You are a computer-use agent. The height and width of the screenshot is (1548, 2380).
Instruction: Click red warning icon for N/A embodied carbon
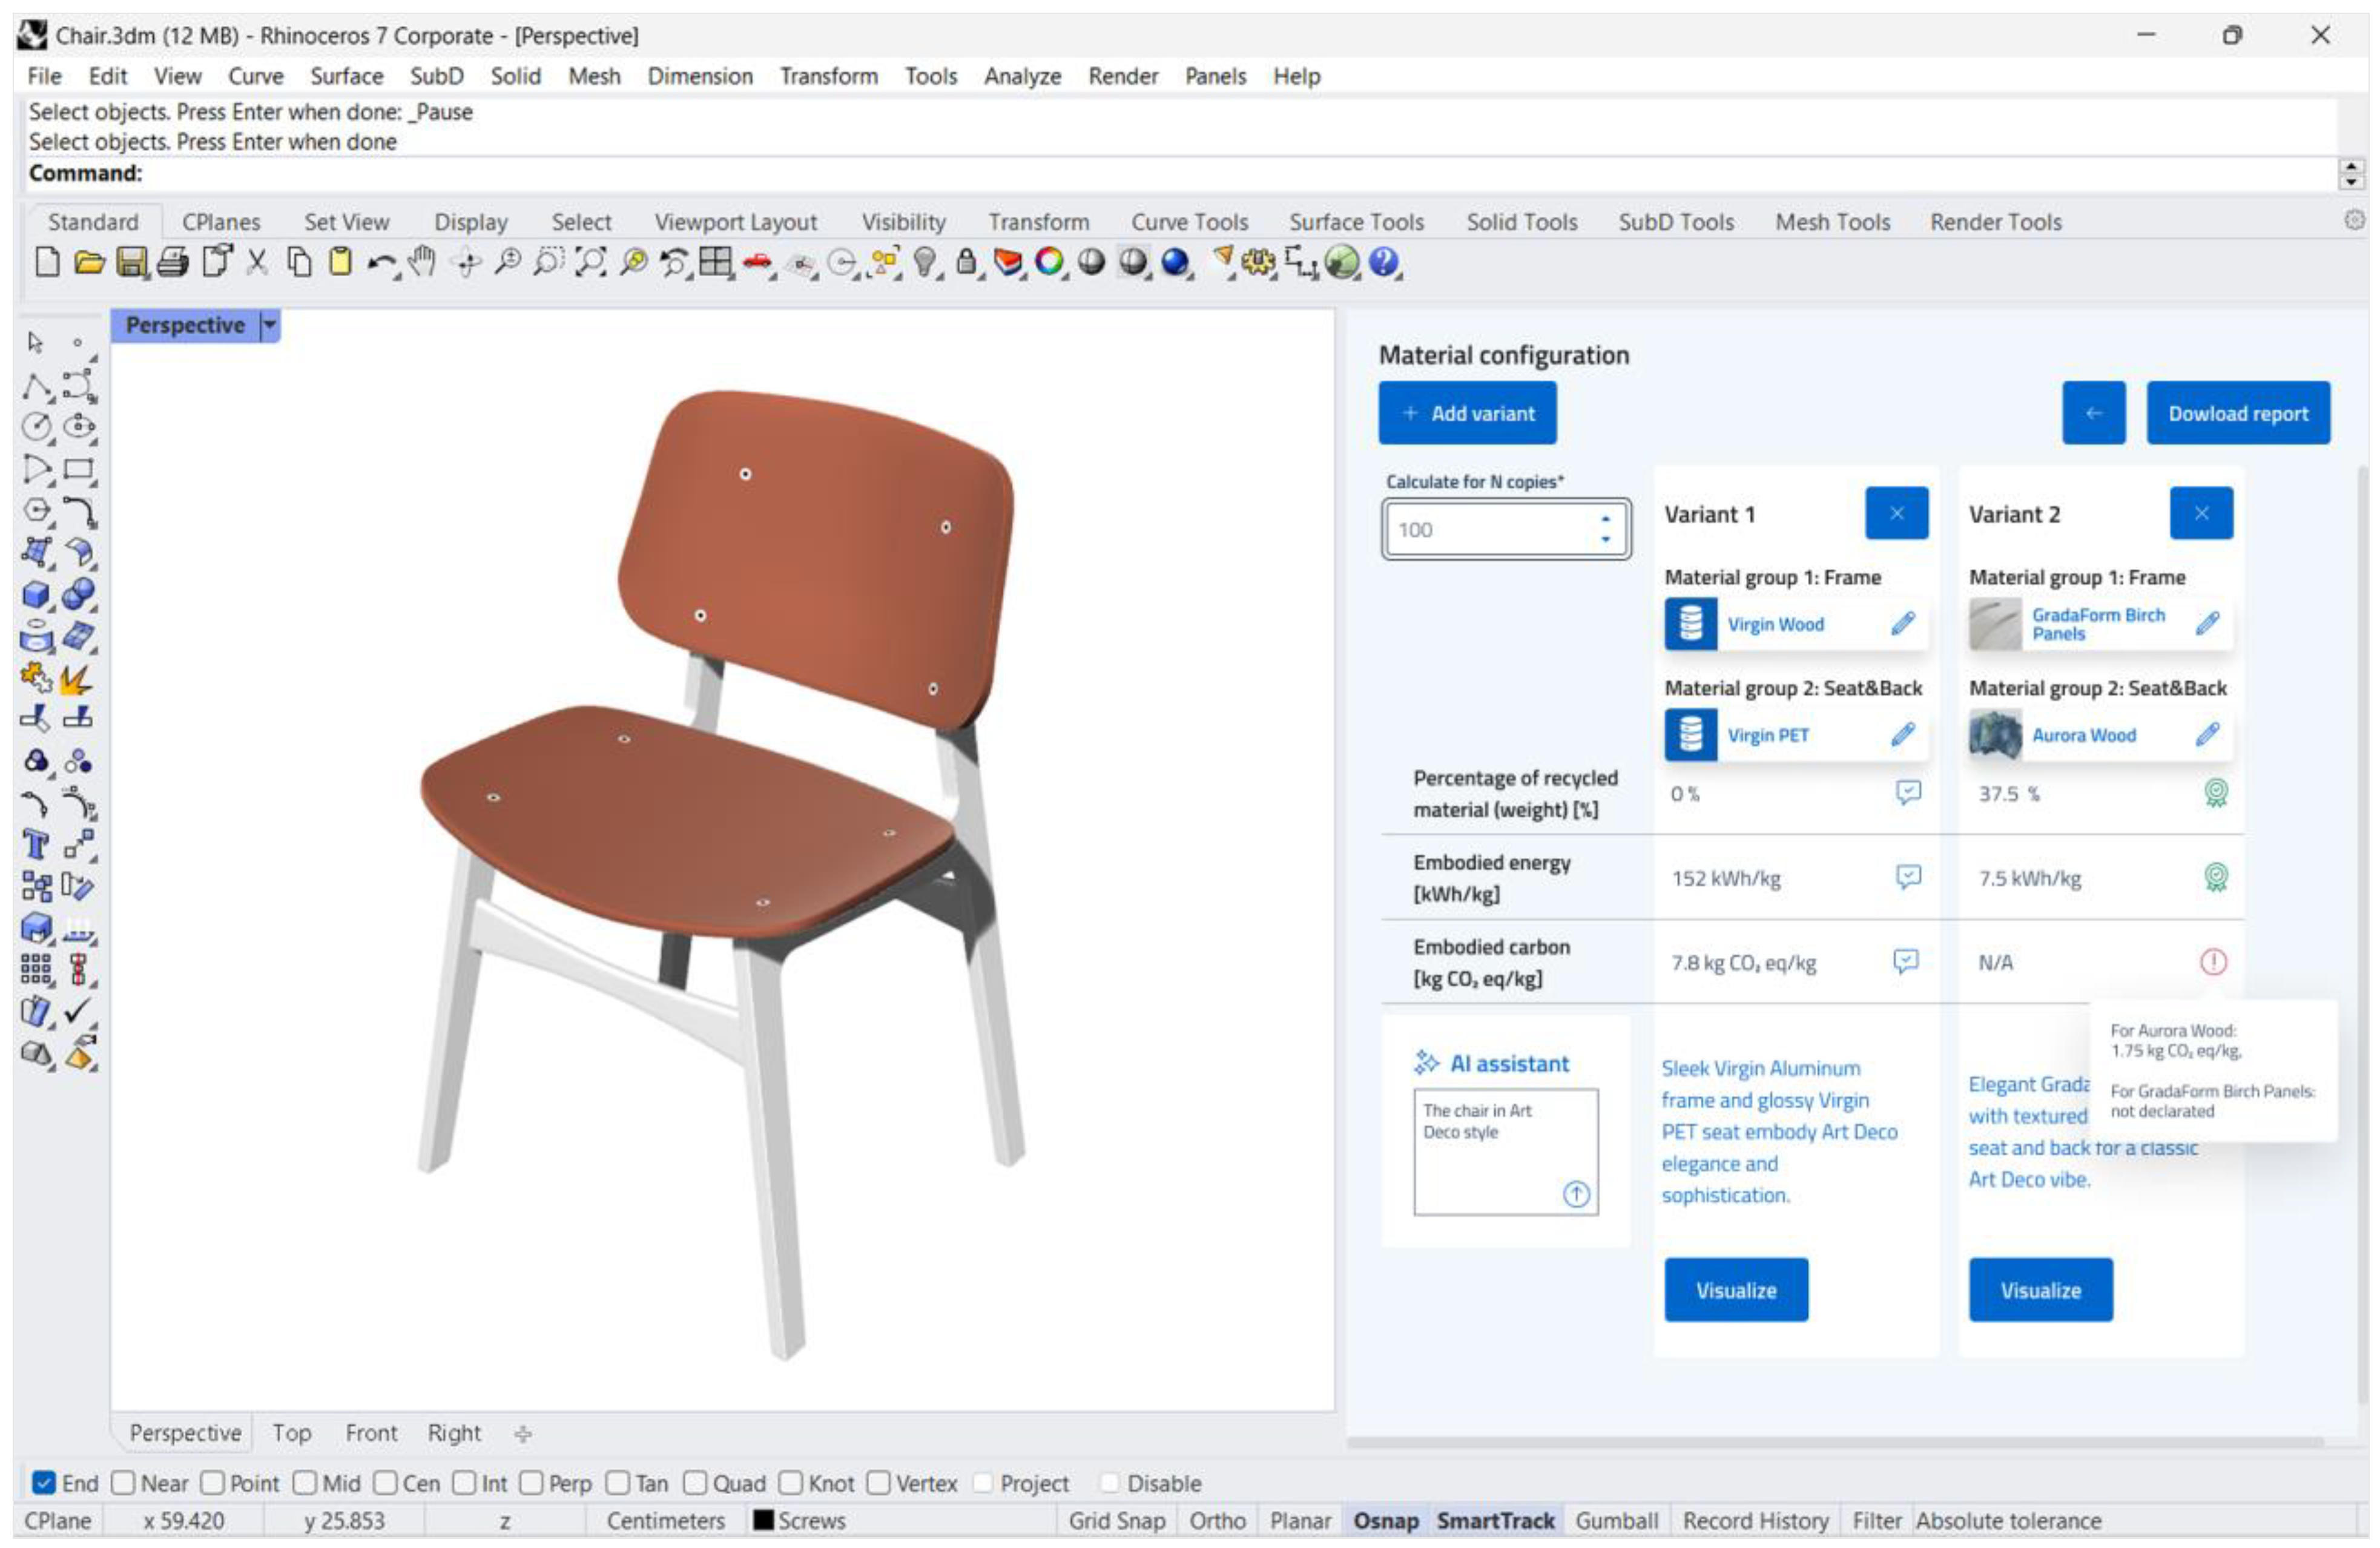click(2213, 962)
